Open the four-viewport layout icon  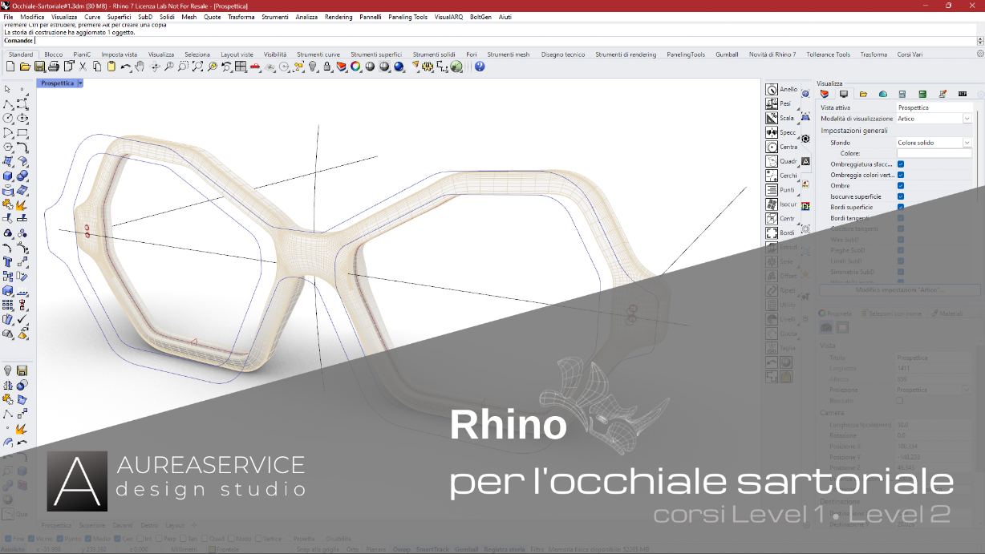click(x=241, y=67)
